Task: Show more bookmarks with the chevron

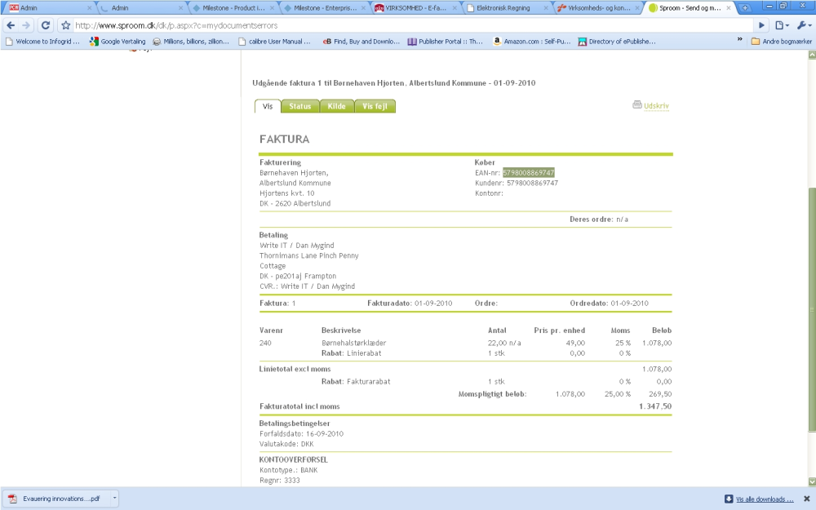Action: coord(739,39)
